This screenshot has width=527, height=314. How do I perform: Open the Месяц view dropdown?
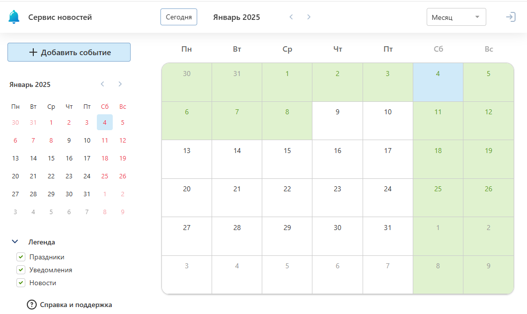(456, 17)
